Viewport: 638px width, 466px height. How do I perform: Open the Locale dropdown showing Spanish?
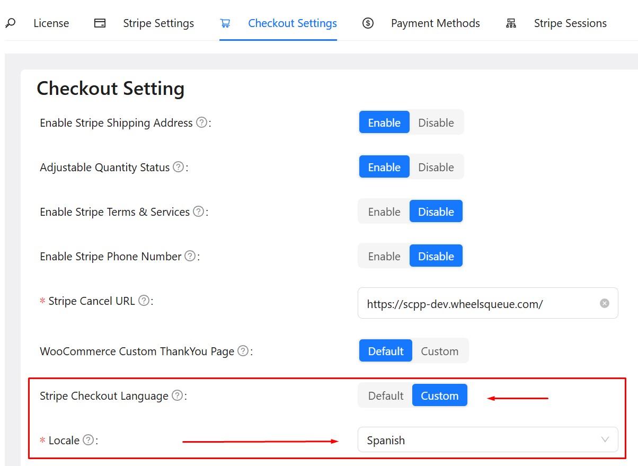(x=488, y=440)
